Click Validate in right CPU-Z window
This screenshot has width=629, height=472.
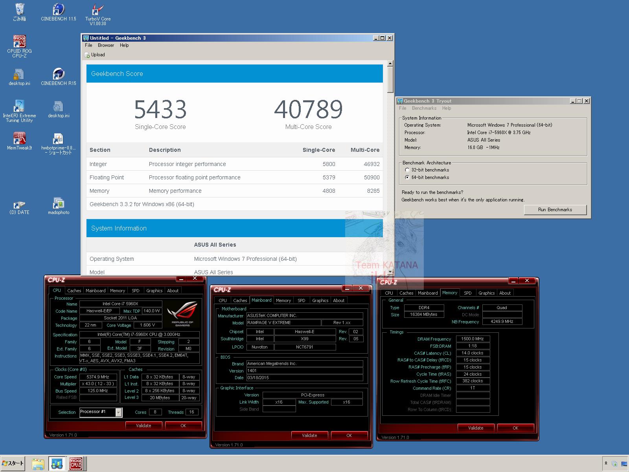click(x=476, y=428)
